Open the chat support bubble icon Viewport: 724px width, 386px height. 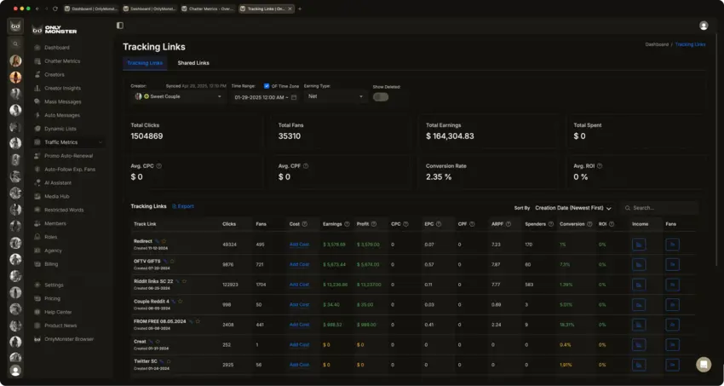tap(704, 365)
